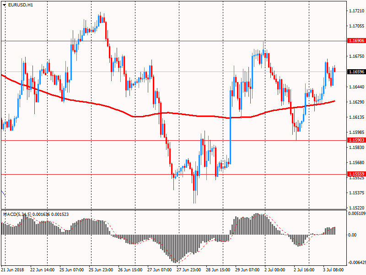Click the 1.17055 price scale value

click(x=357, y=26)
